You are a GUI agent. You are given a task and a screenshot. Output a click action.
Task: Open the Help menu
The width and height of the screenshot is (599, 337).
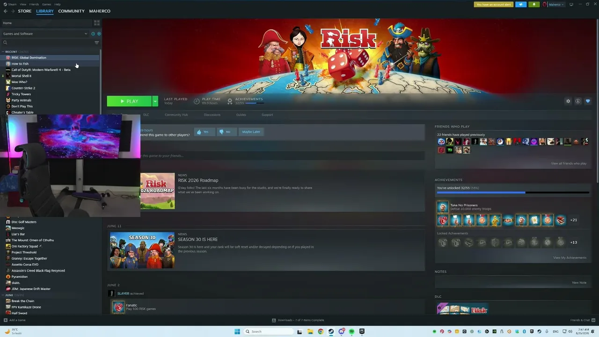tap(57, 4)
